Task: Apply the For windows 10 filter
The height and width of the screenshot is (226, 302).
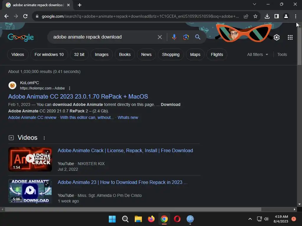Action: 49,54
